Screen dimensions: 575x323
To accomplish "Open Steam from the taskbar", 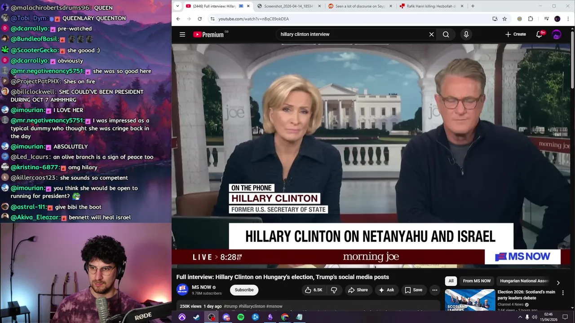I will tap(196, 317).
